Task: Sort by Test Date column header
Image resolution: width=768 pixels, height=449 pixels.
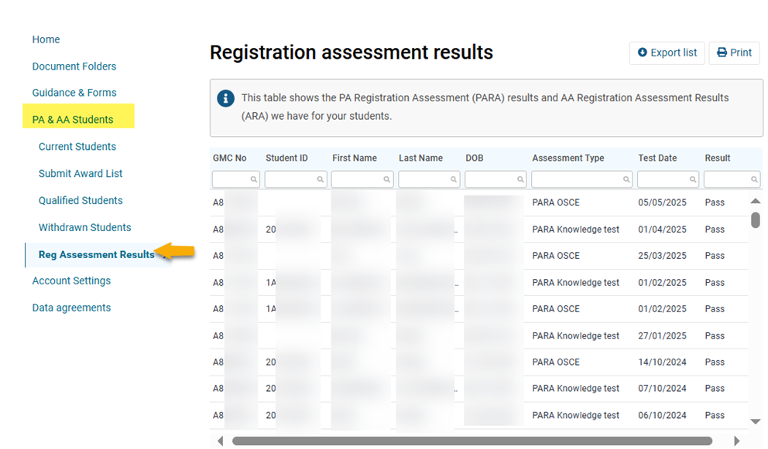Action: [x=657, y=158]
